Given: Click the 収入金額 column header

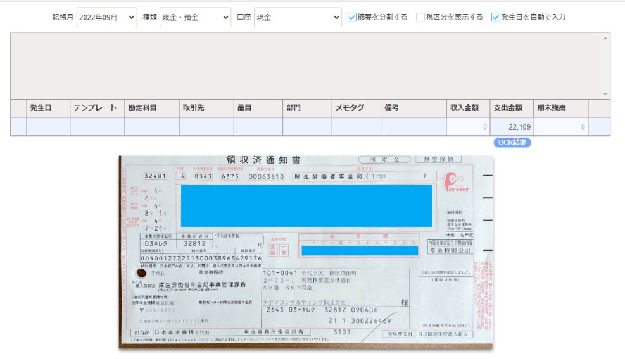Looking at the screenshot, I should click(469, 108).
